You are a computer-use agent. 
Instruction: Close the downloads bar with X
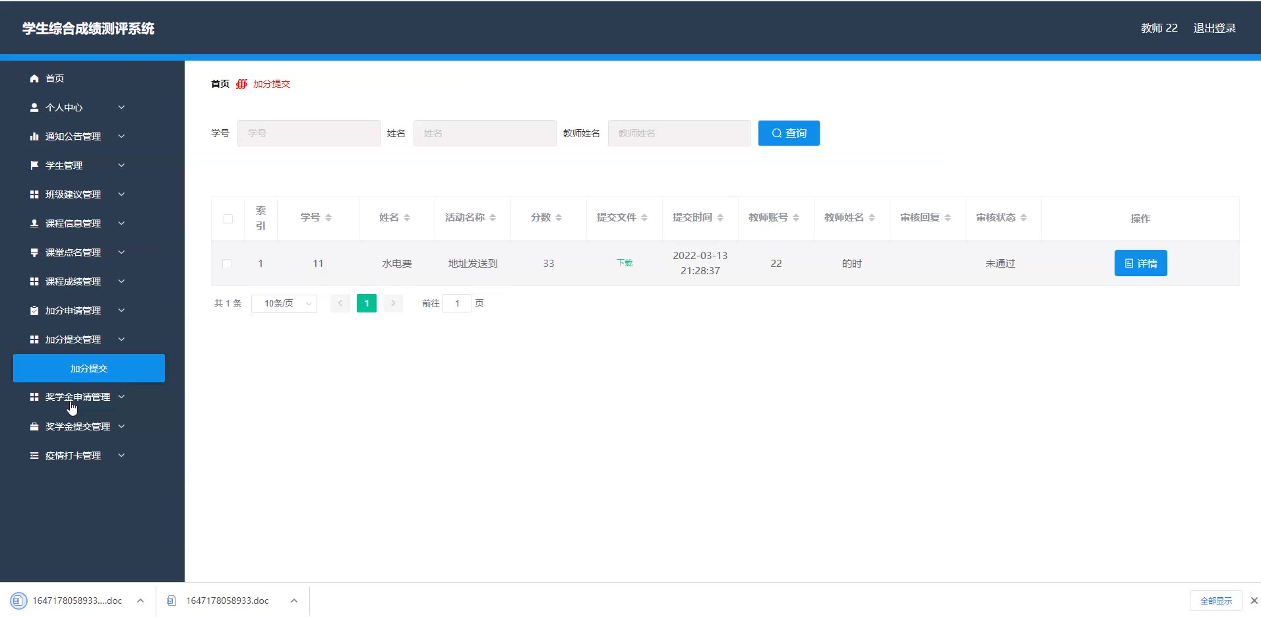click(x=1254, y=601)
